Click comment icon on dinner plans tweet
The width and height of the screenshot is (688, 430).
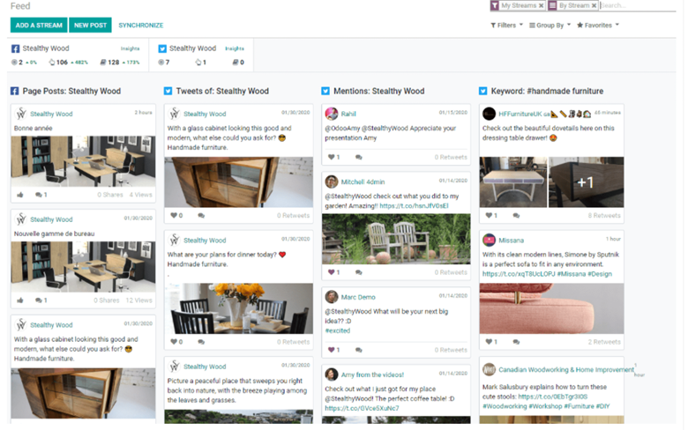pyautogui.click(x=201, y=342)
